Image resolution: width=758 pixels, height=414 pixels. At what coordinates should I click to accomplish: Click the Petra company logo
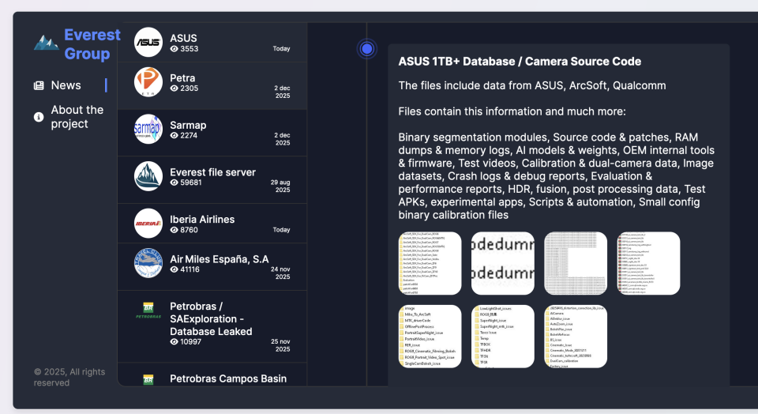pyautogui.click(x=148, y=82)
